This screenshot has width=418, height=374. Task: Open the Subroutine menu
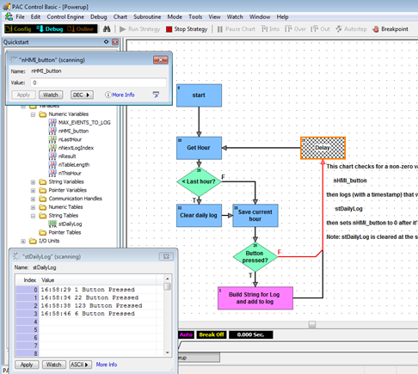(x=147, y=17)
